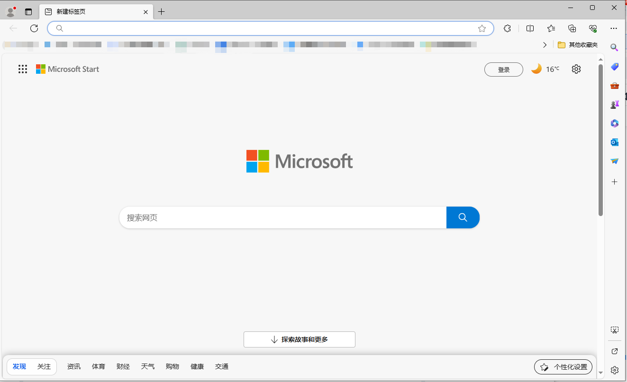Open the sidebar screenshot tool icon
Screen dimensions: 627x382
click(614, 330)
